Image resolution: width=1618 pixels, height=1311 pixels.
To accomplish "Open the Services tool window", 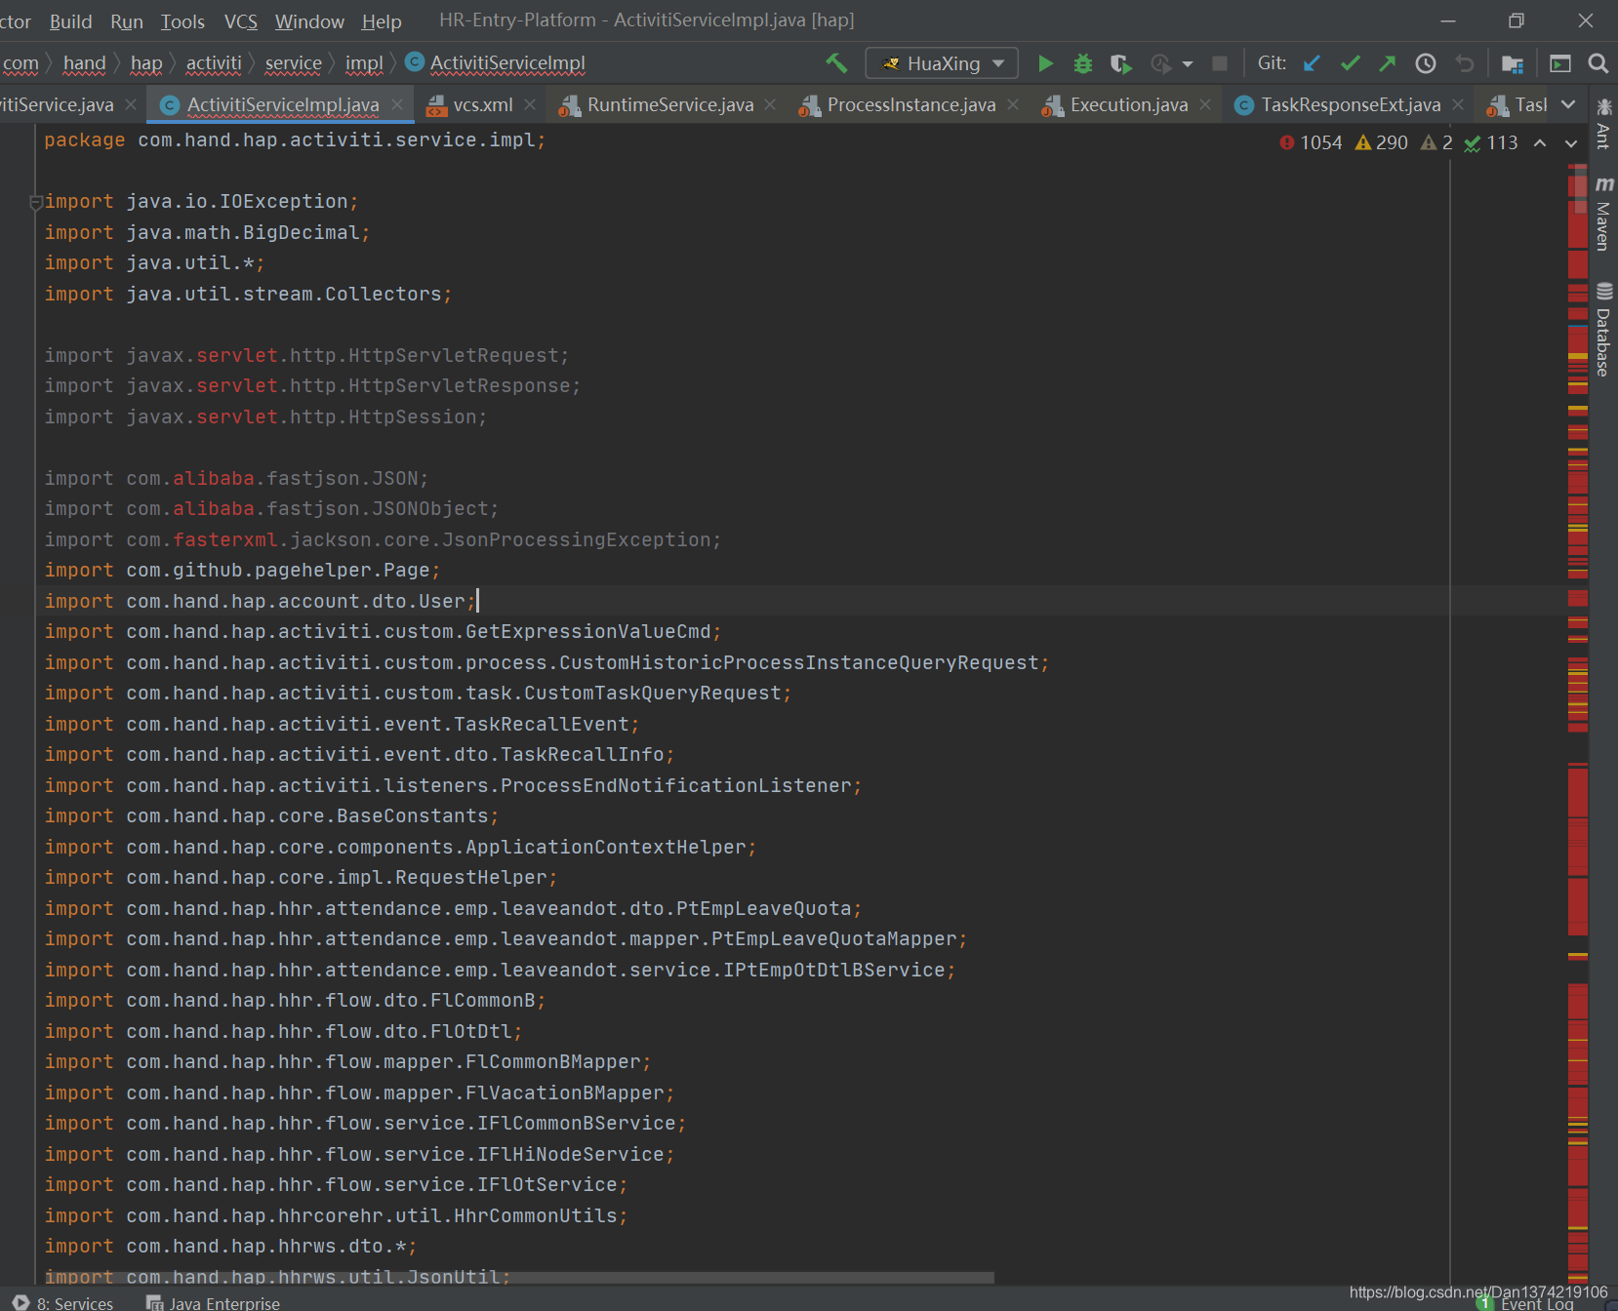I will (x=64, y=1302).
